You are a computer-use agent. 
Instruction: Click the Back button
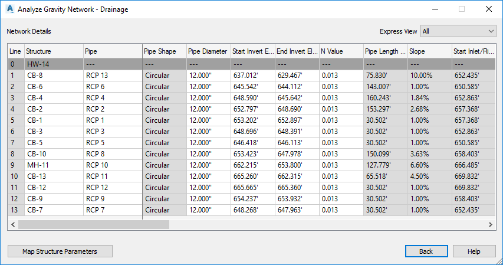coord(426,251)
